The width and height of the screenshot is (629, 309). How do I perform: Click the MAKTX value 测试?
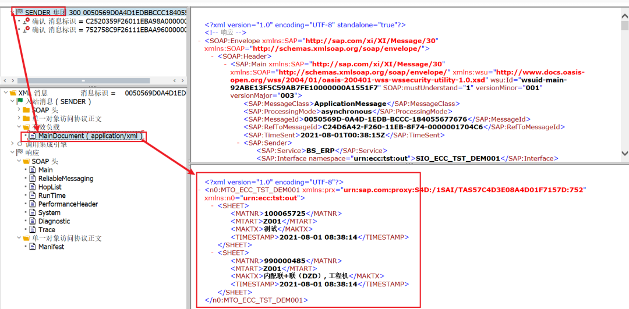(271, 229)
